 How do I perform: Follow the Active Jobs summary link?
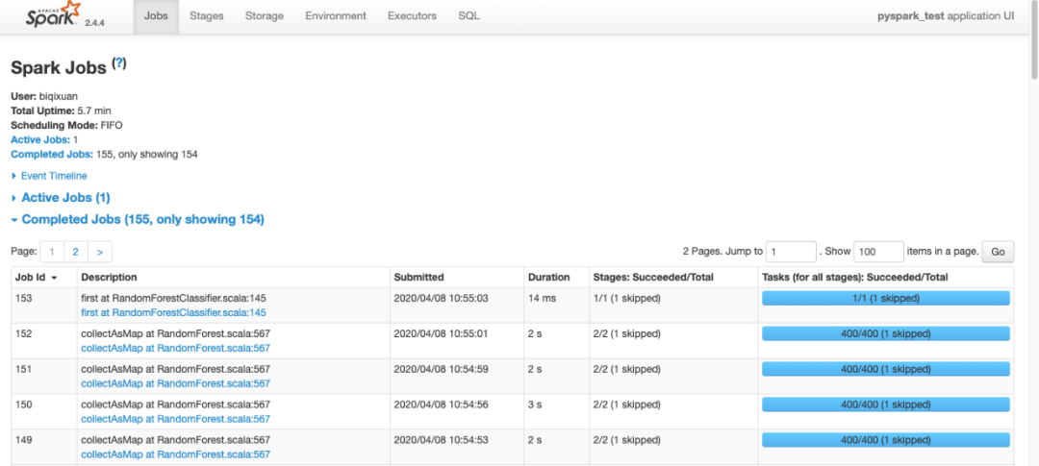[x=39, y=139]
